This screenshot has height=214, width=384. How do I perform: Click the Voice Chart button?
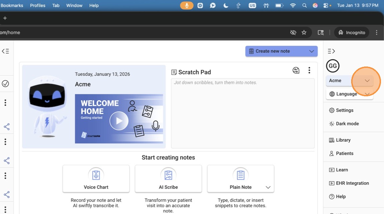coord(96,179)
